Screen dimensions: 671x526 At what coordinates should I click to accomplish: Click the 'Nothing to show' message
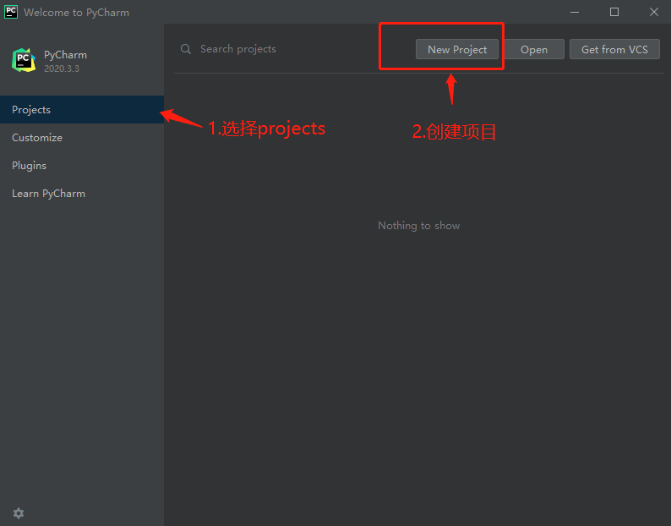(419, 225)
